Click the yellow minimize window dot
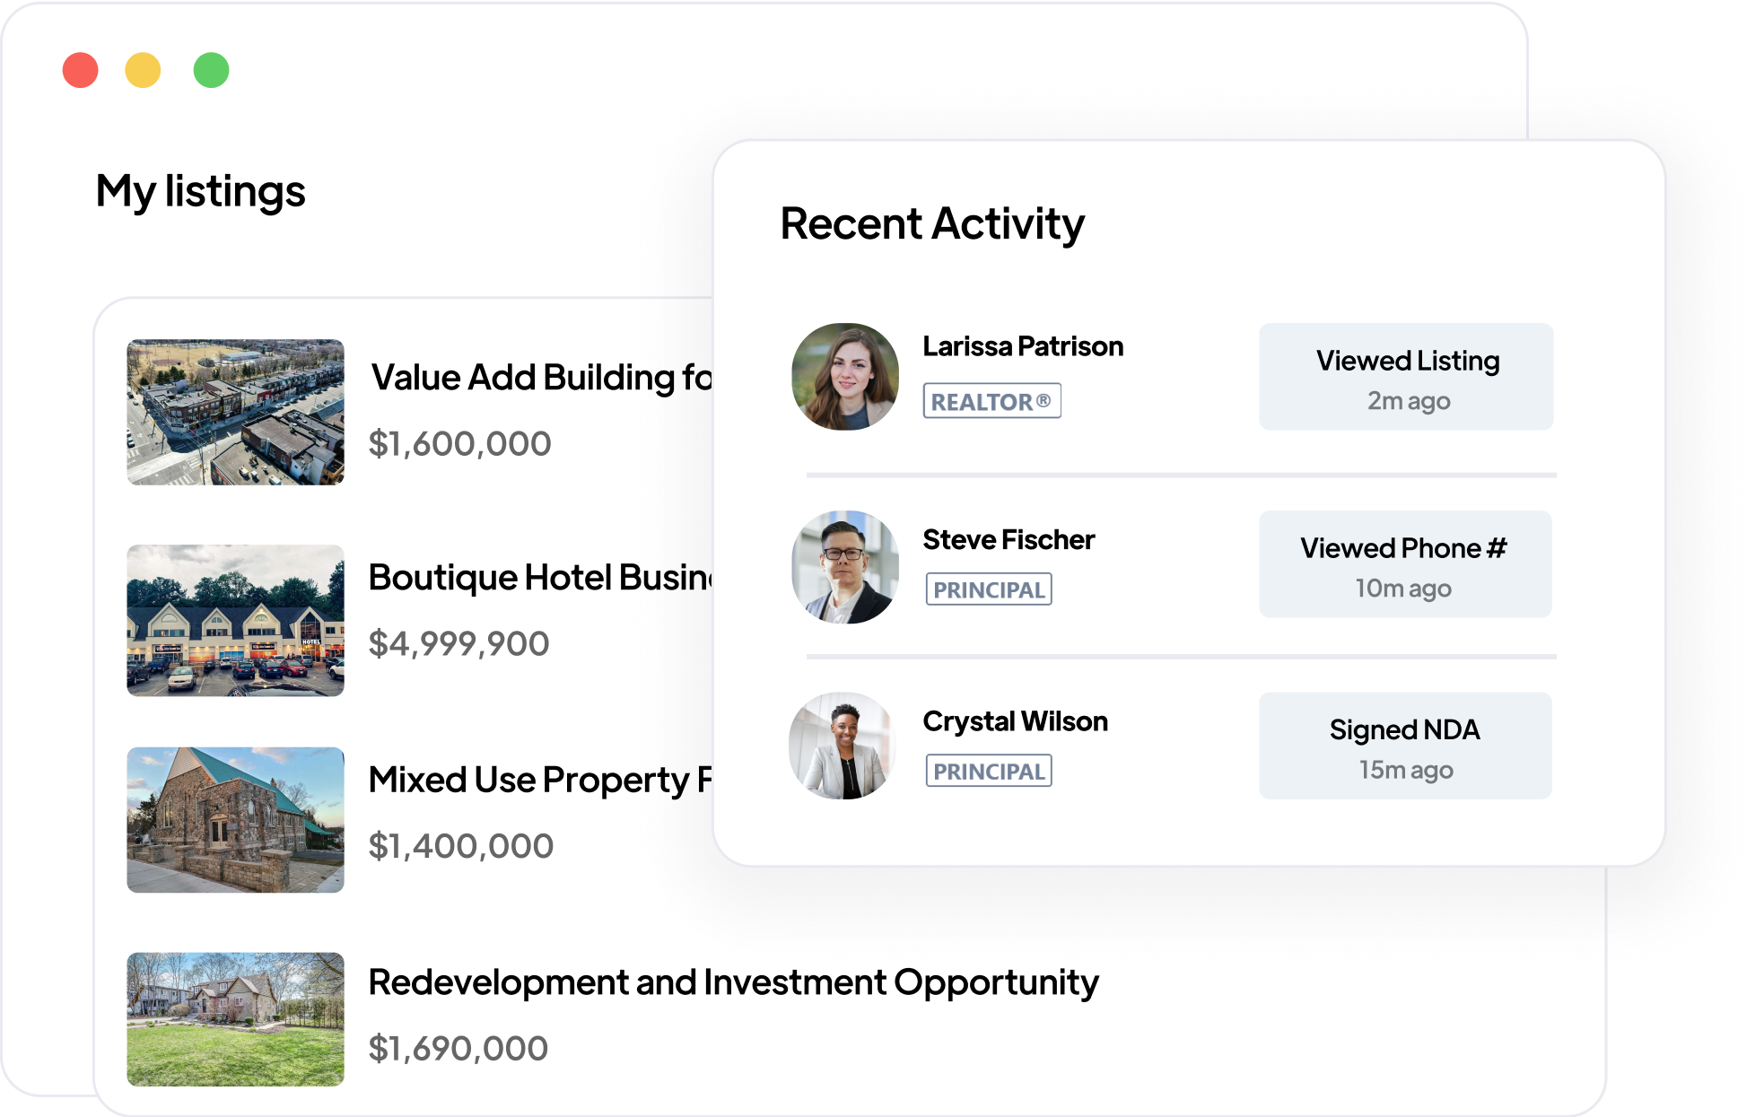Image resolution: width=1764 pixels, height=1117 pixels. pyautogui.click(x=143, y=70)
